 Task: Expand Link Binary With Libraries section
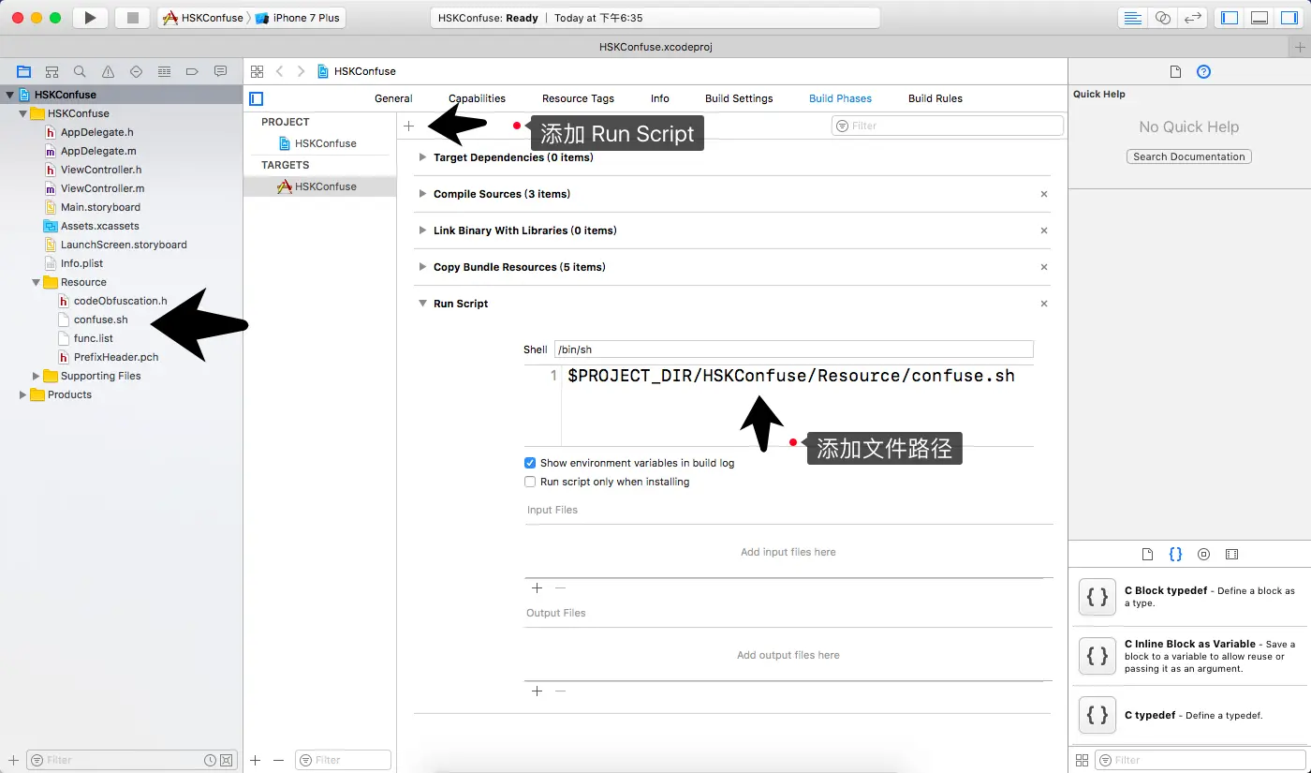pos(422,230)
